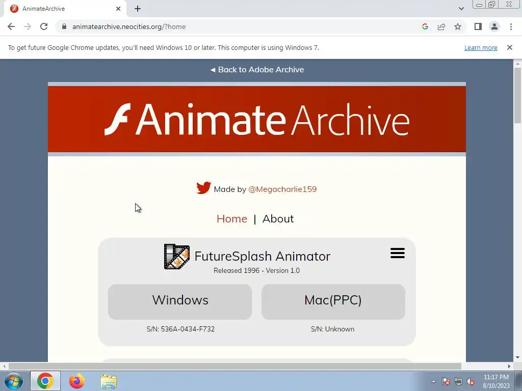522x391 pixels.
Task: Click the S/N: Unknown text
Action: click(x=332, y=329)
